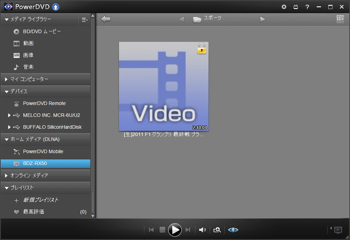Expand the MELCO INC. MCR-6U/U2 device
350x240 pixels.
(9, 115)
